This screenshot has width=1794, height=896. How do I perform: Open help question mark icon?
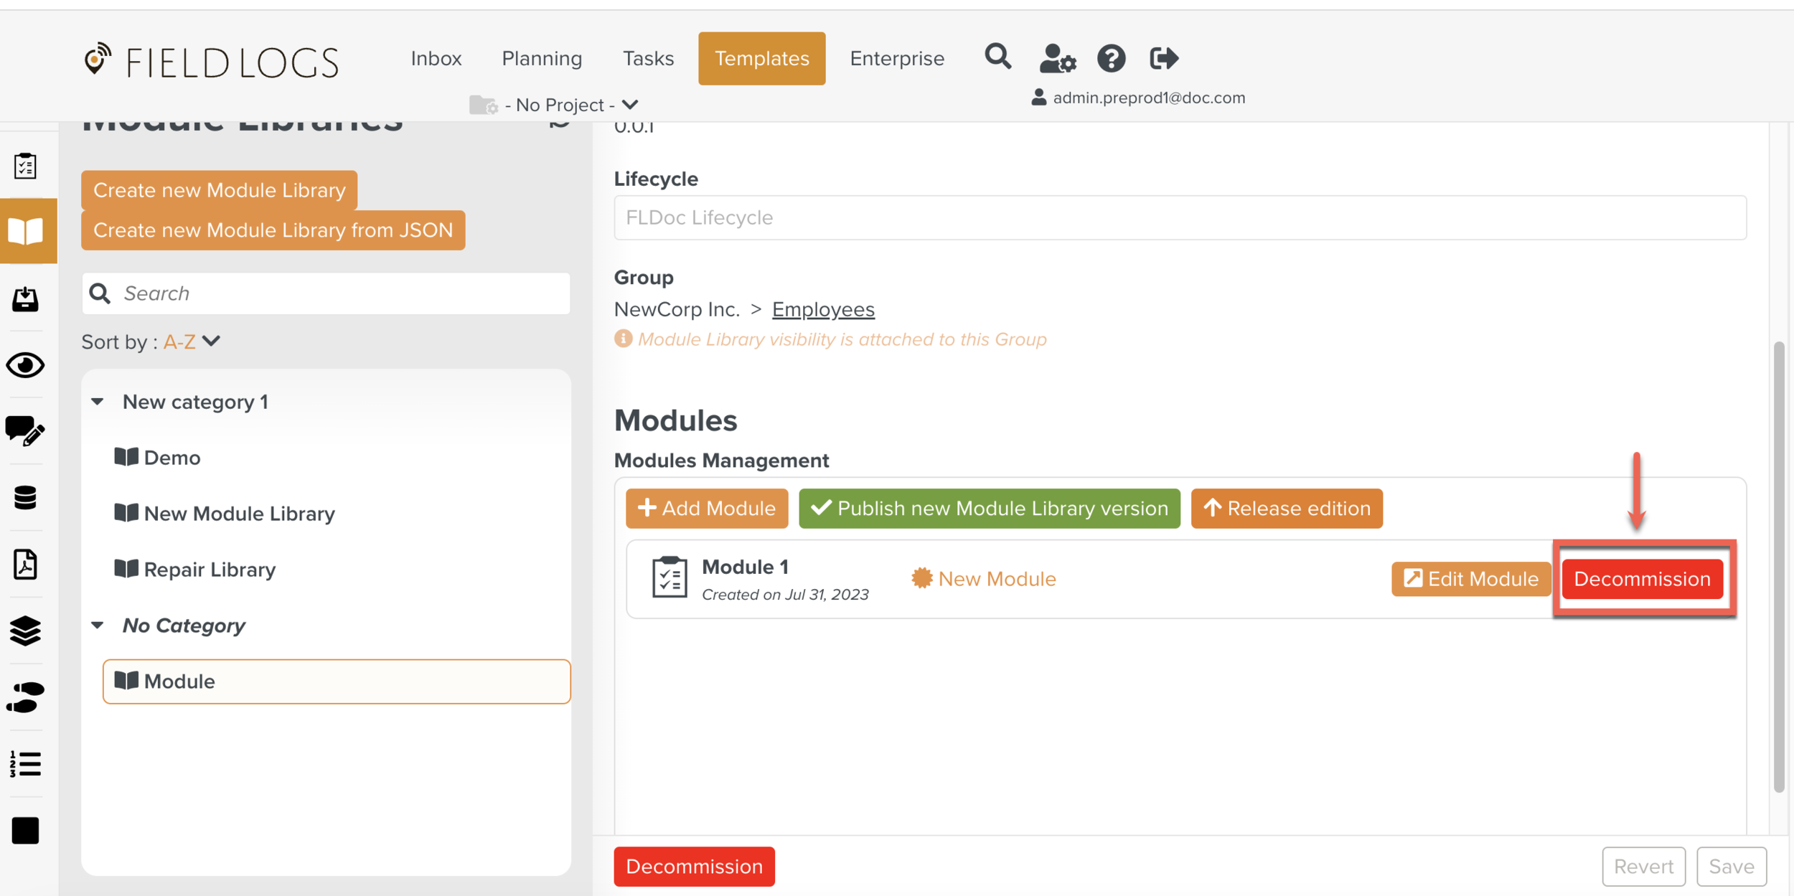click(1111, 59)
